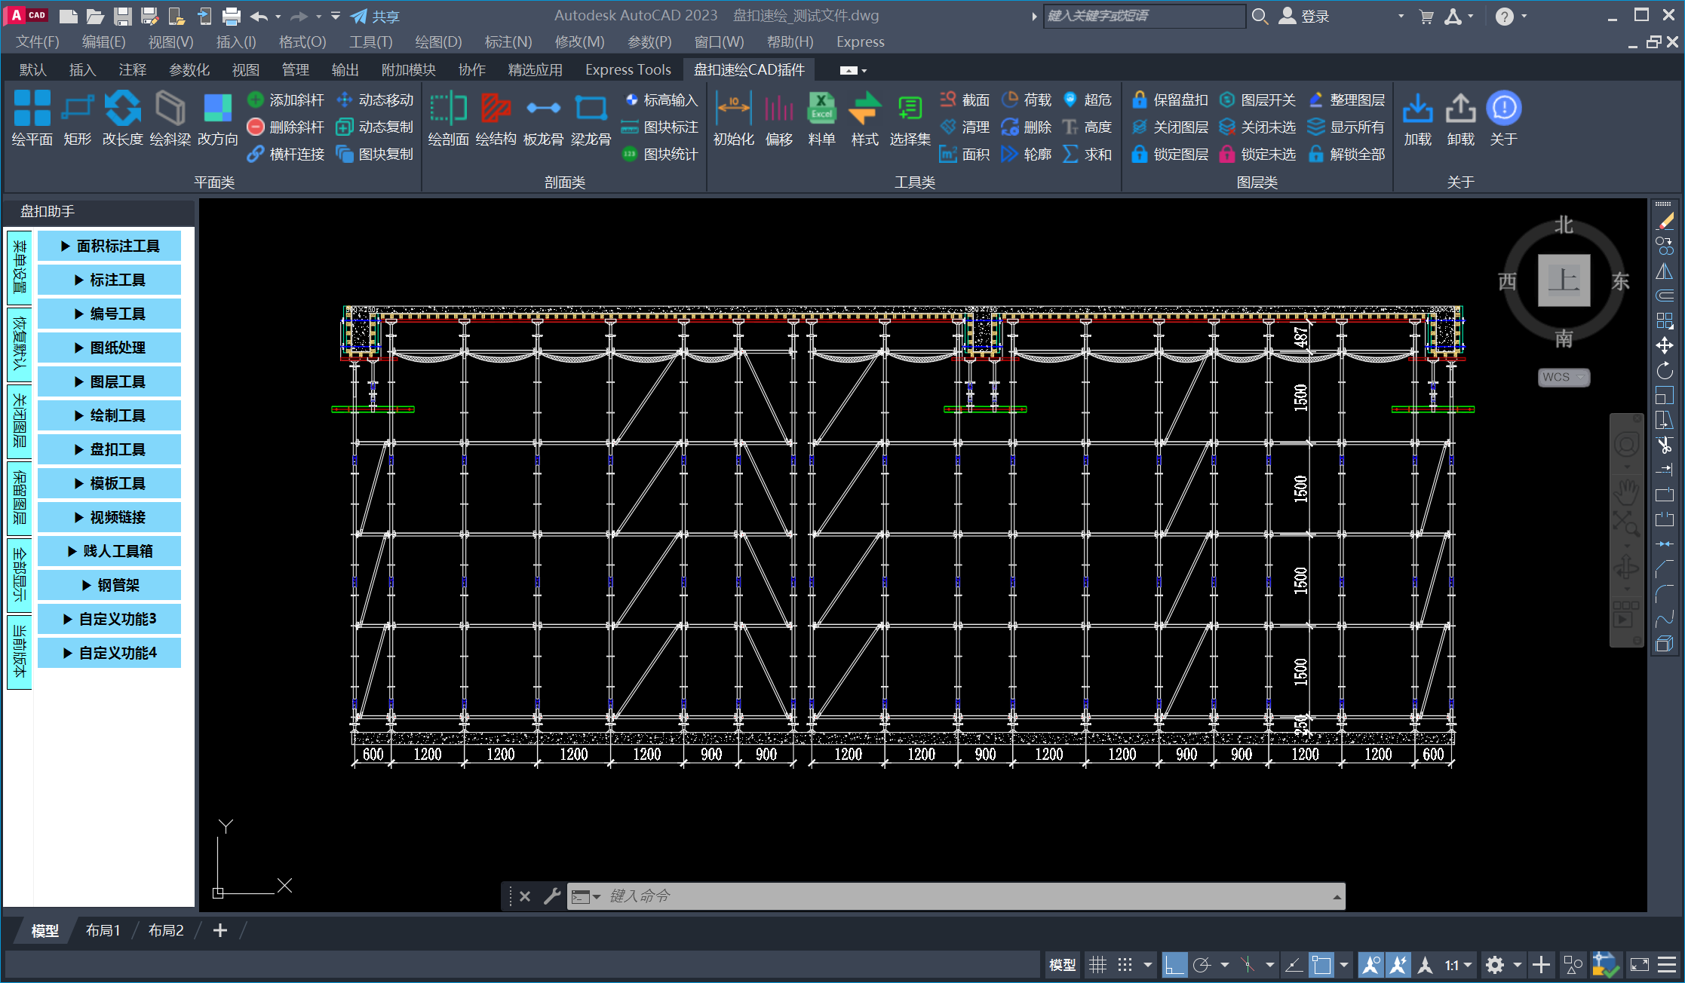The height and width of the screenshot is (983, 1685).
Task: Toggle ortho mode in the status bar
Action: tap(1174, 965)
